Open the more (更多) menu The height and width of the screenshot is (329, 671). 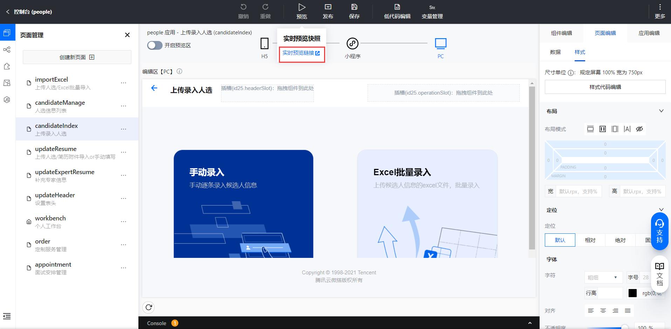(x=660, y=11)
